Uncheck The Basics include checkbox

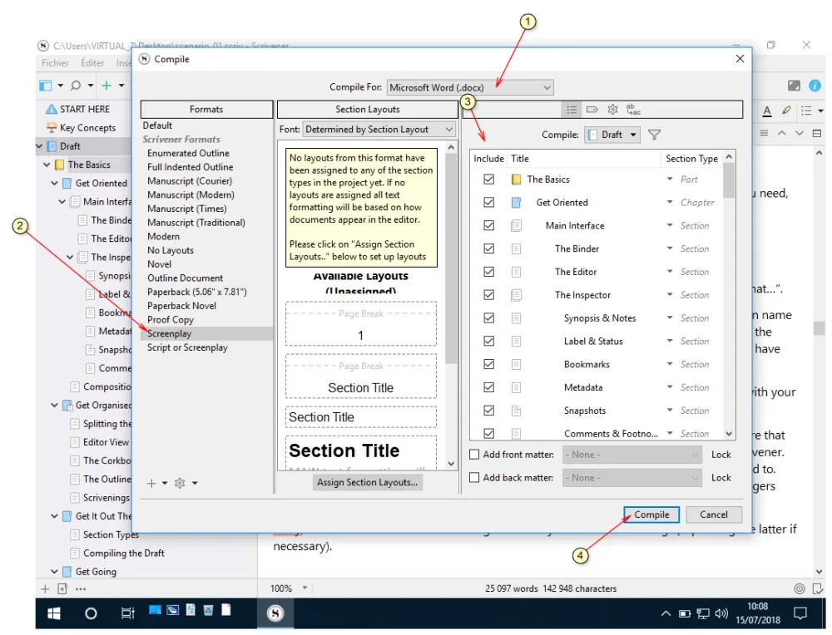click(488, 180)
